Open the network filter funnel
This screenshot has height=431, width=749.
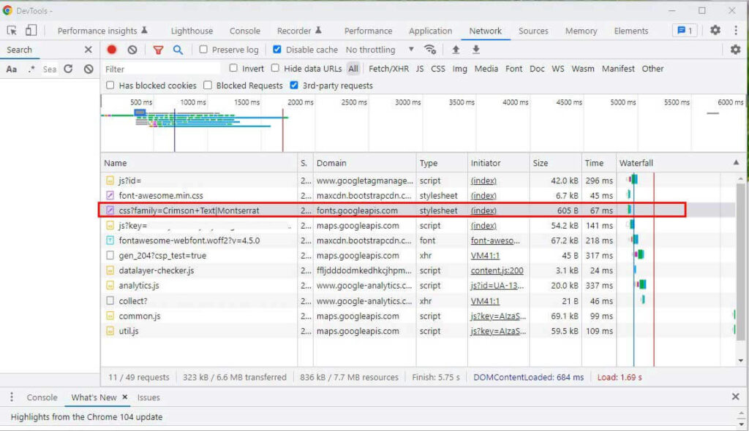coord(158,50)
